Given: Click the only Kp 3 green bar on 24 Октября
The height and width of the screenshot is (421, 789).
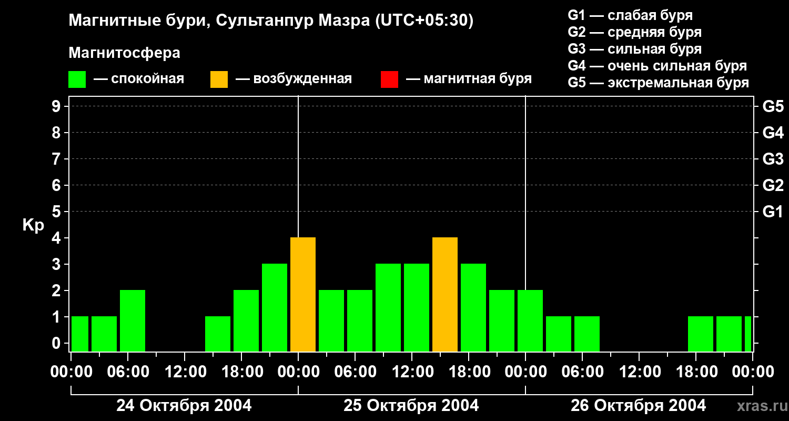Looking at the screenshot, I should [275, 308].
